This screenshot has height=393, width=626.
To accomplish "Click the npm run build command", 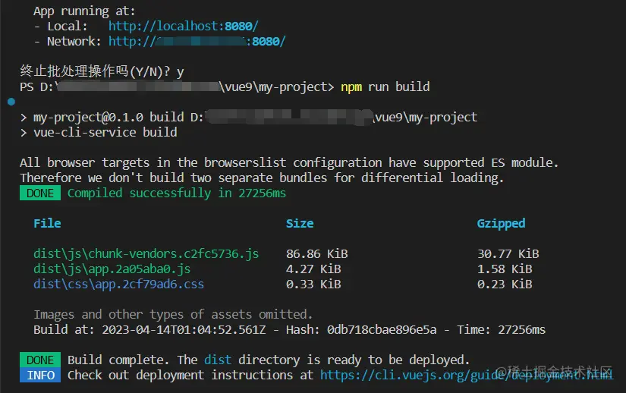I will coord(385,87).
